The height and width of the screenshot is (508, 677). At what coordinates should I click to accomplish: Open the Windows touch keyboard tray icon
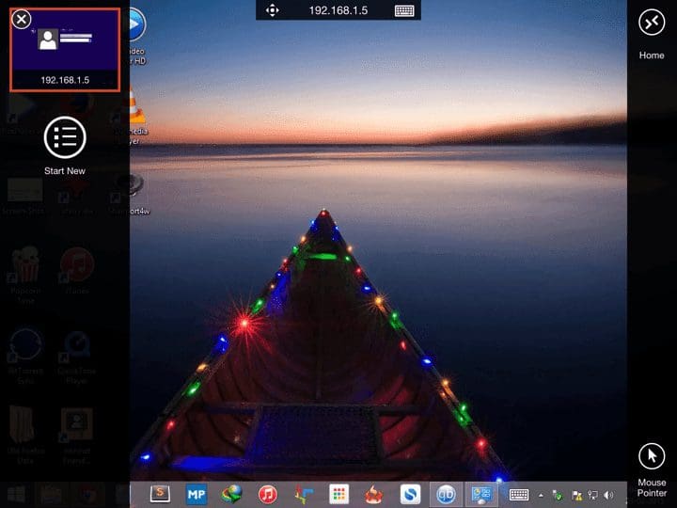[518, 495]
